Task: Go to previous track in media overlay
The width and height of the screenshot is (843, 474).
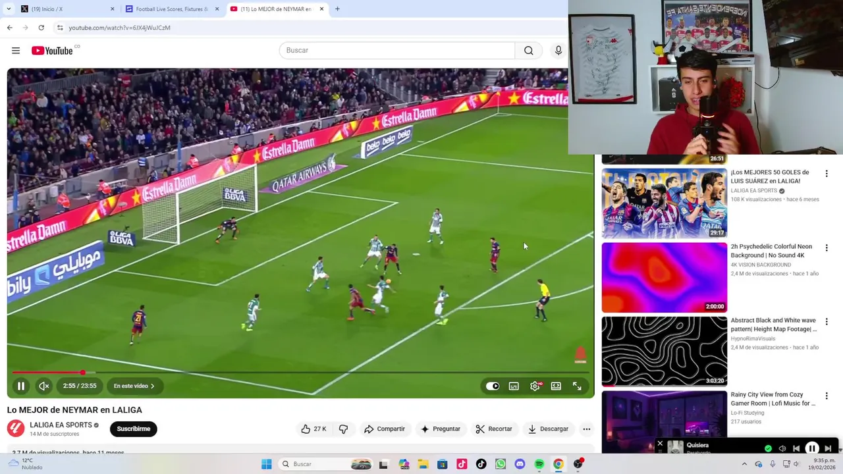Action: click(x=796, y=448)
